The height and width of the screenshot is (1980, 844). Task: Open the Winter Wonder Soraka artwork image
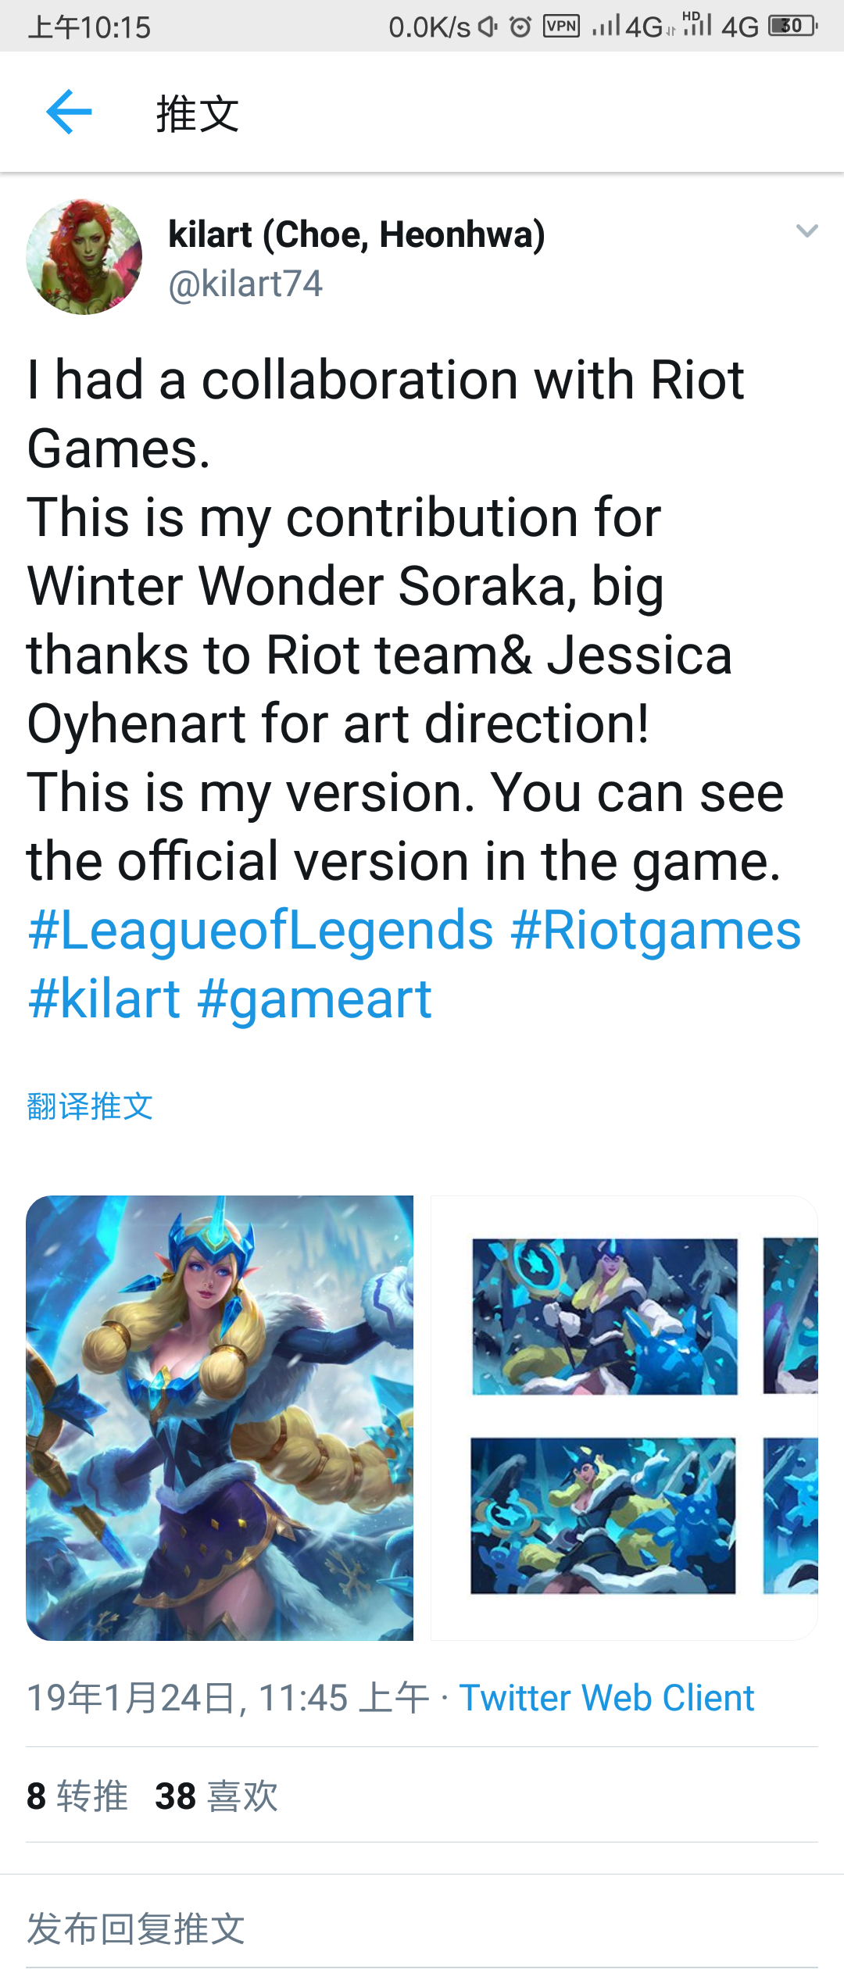[x=220, y=1417]
